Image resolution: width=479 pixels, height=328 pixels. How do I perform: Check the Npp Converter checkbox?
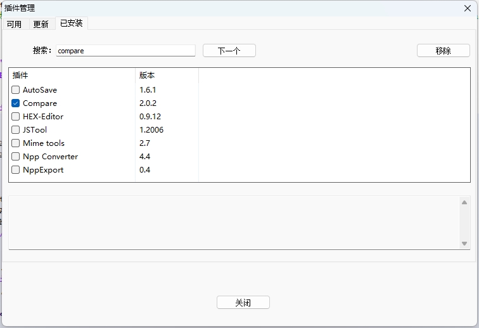pos(16,157)
